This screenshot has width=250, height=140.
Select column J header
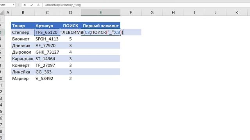(x=216, y=12)
